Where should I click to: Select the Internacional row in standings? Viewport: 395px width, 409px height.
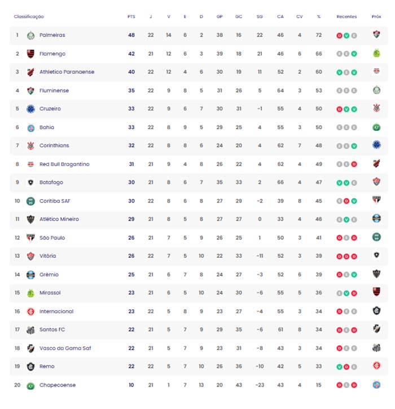point(199,311)
